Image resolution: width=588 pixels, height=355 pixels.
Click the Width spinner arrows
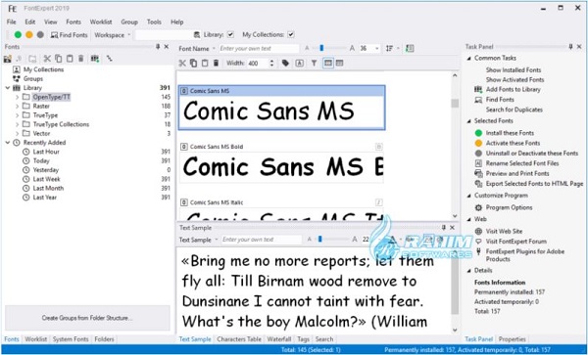271,64
